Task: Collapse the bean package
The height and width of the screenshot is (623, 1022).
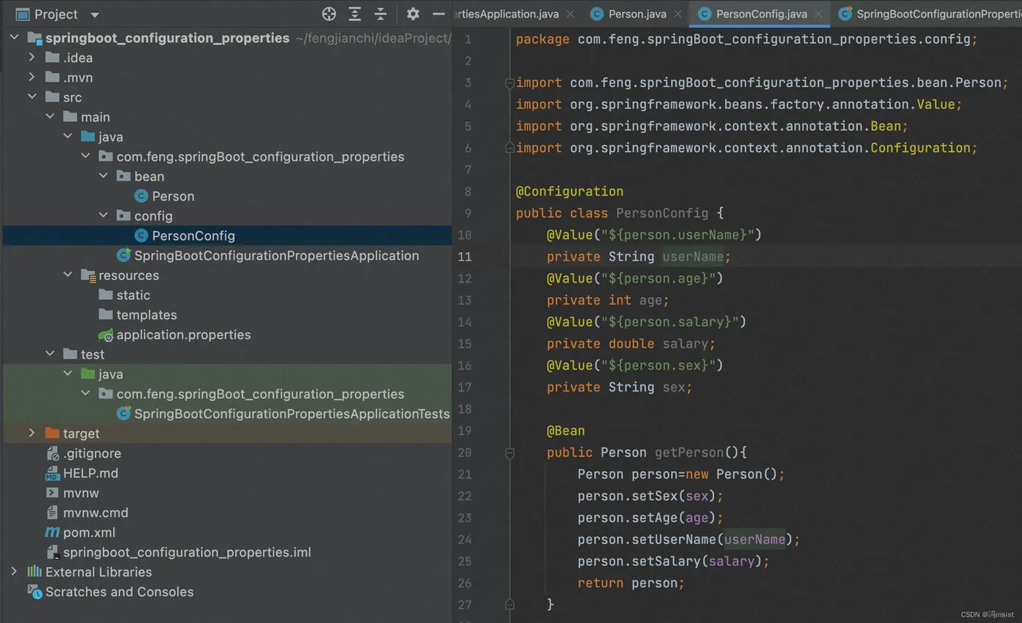Action: pos(103,175)
